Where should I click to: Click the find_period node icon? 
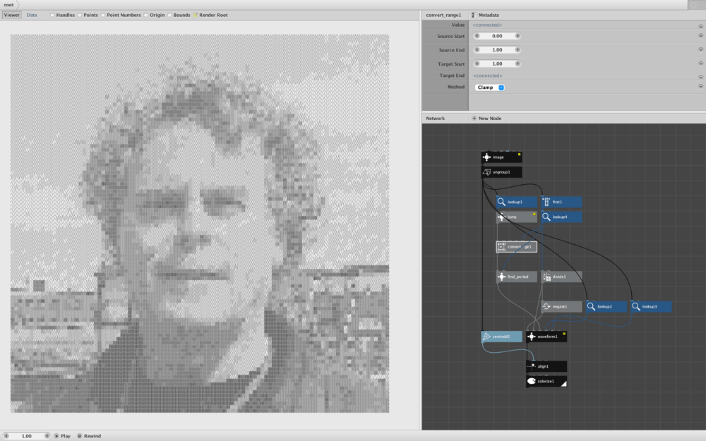click(501, 277)
